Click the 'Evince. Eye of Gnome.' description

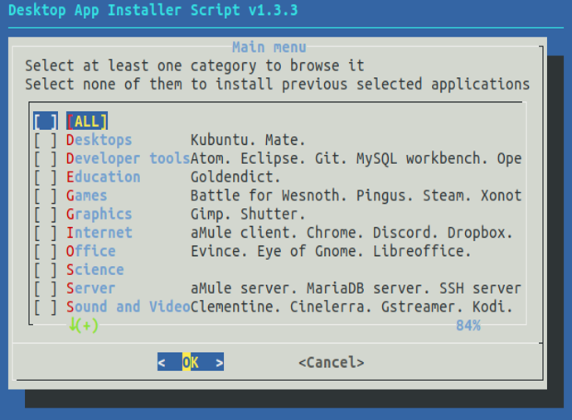(331, 251)
